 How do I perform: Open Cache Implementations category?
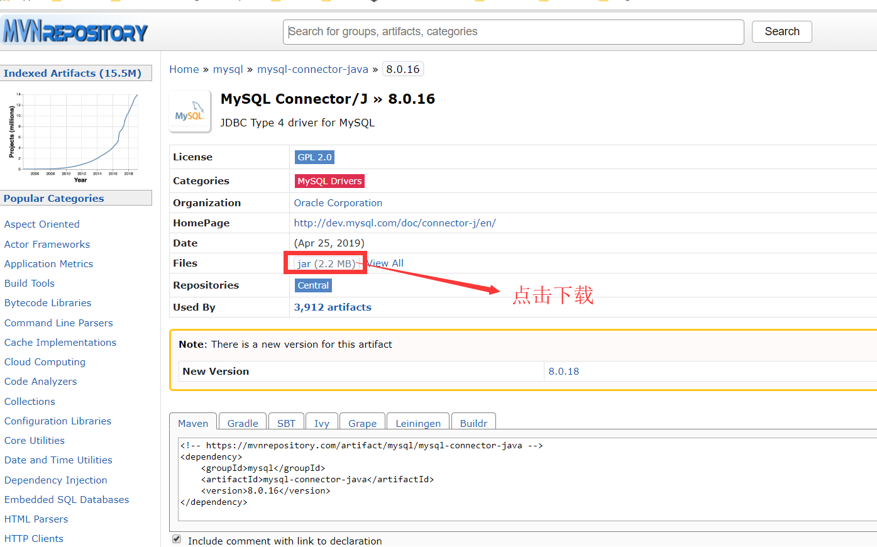tap(60, 343)
